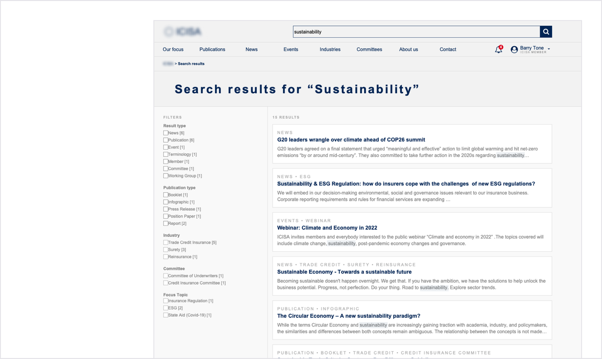This screenshot has height=359, width=602.
Task: Click the notification badge showing 4
Action: point(502,46)
